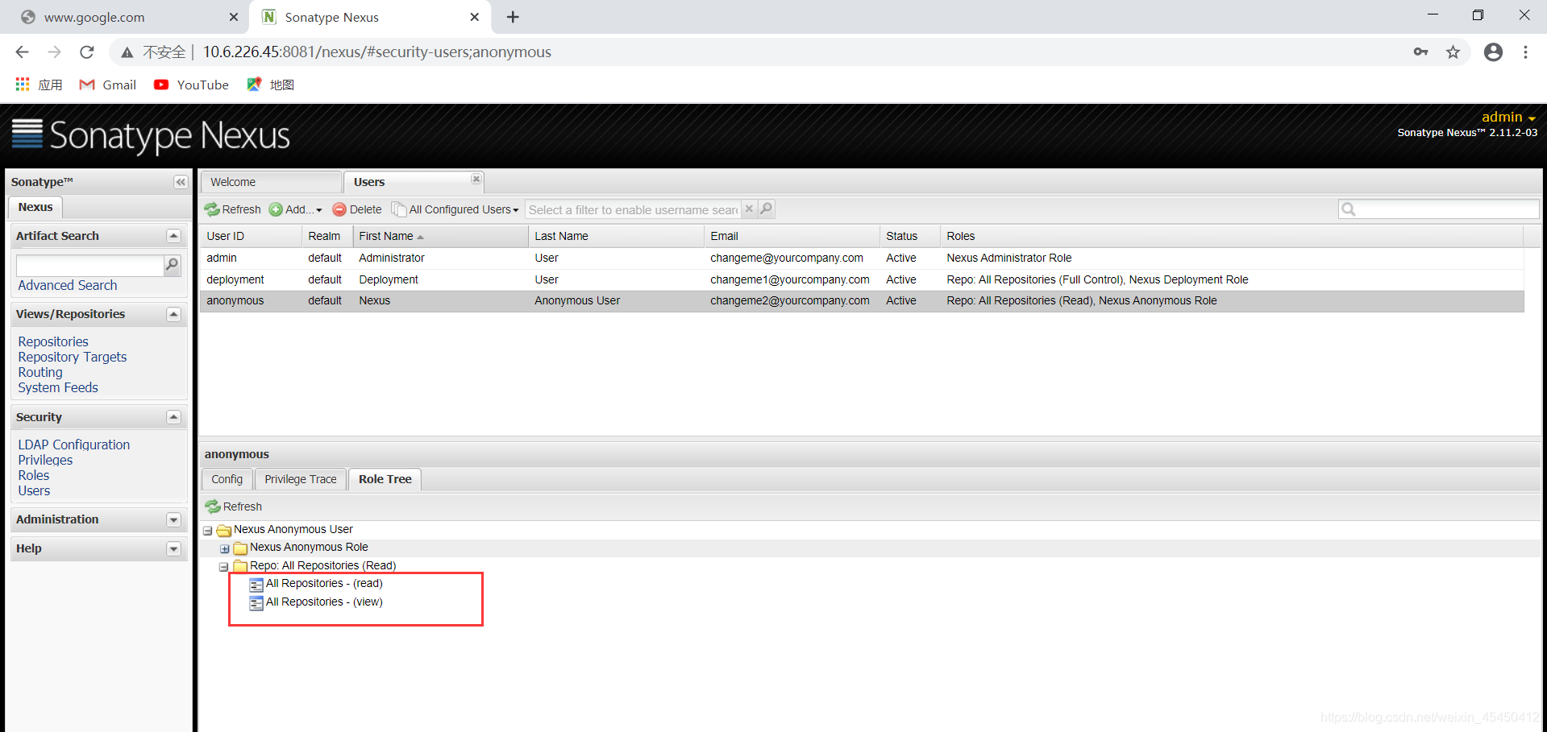Viewport: 1547px width, 732px height.
Task: Sort by the First Name column header
Action: 440,236
